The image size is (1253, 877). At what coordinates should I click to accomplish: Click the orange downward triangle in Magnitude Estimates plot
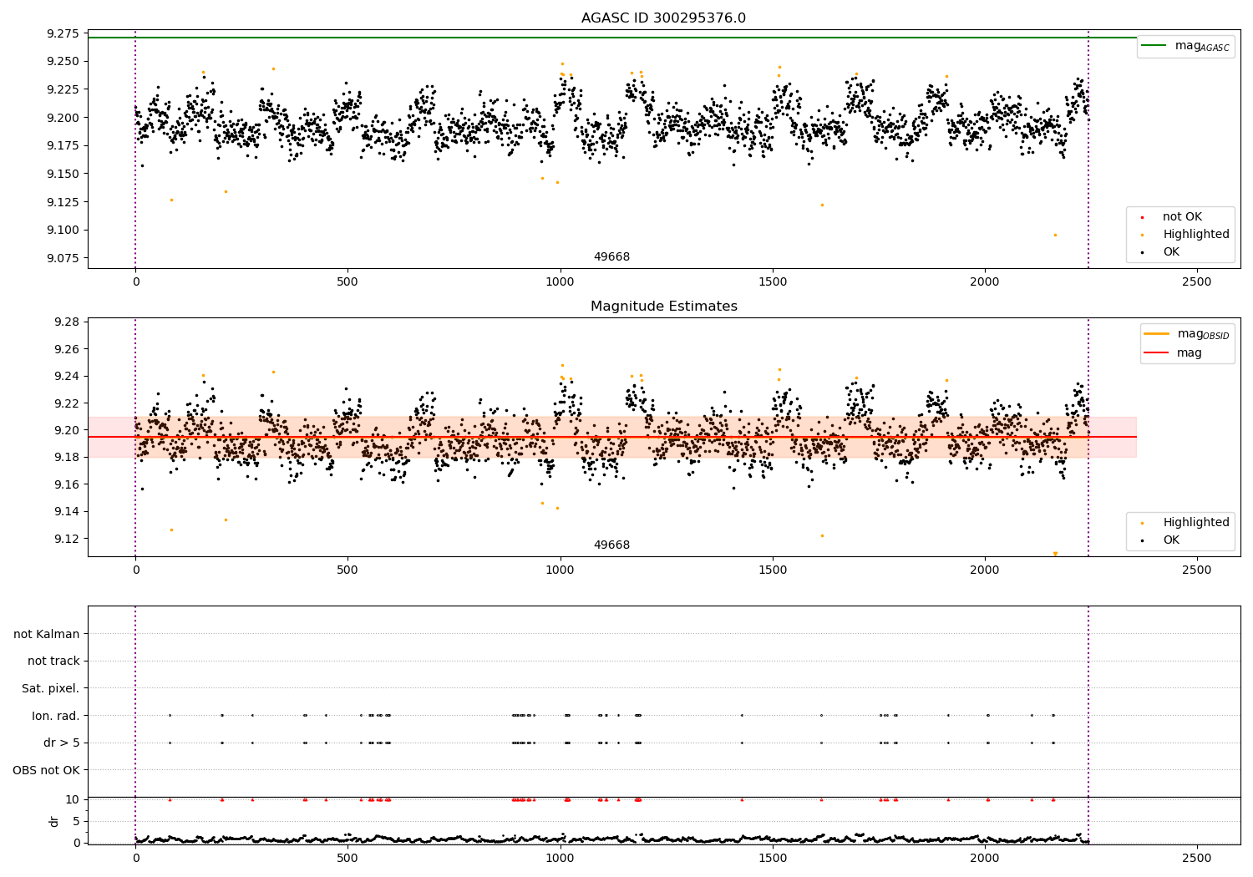(1055, 554)
